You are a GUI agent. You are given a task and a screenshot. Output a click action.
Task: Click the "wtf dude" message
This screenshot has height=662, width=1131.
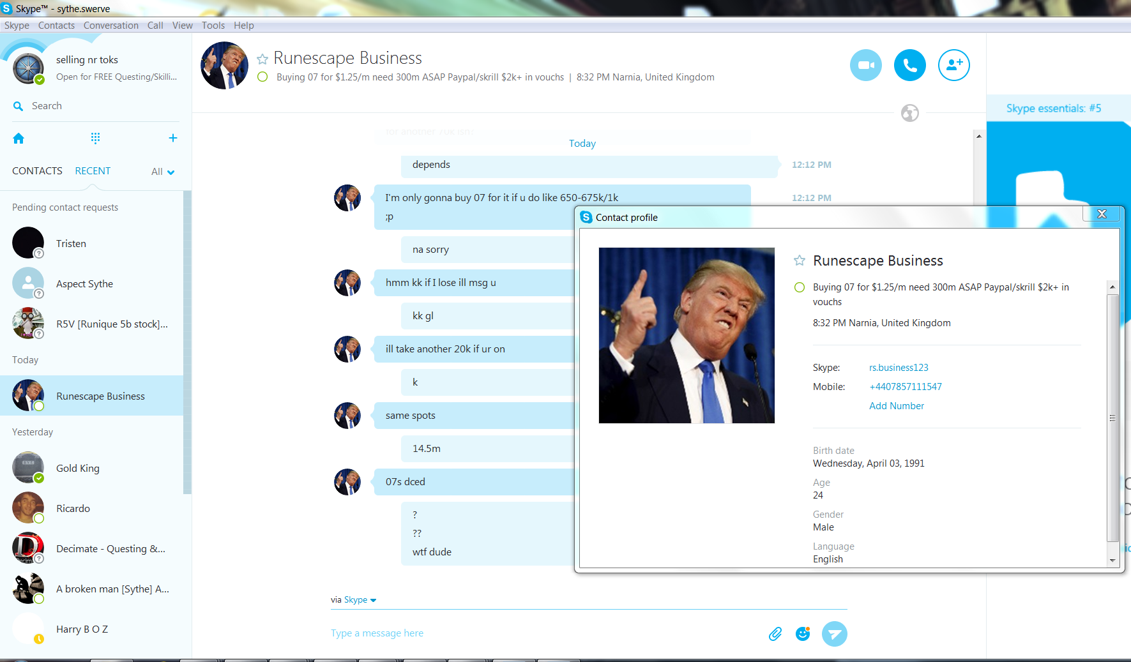point(432,552)
